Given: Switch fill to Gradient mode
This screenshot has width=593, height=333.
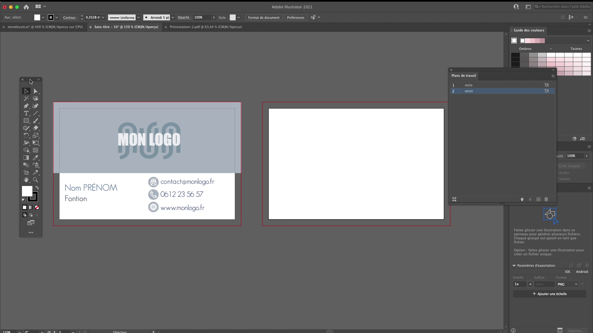Looking at the screenshot, I should pyautogui.click(x=31, y=208).
